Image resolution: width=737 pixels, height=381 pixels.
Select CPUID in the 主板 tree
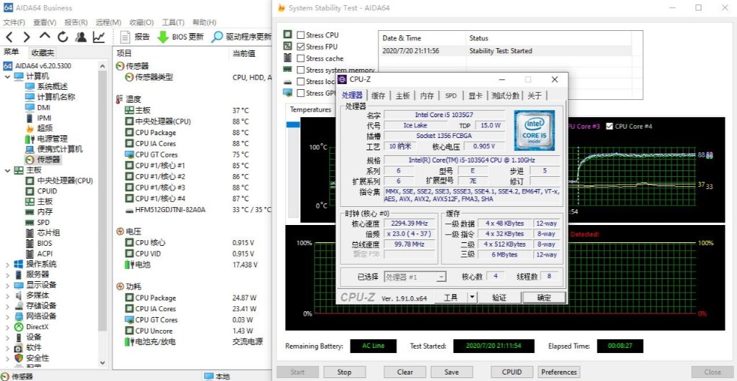(47, 191)
